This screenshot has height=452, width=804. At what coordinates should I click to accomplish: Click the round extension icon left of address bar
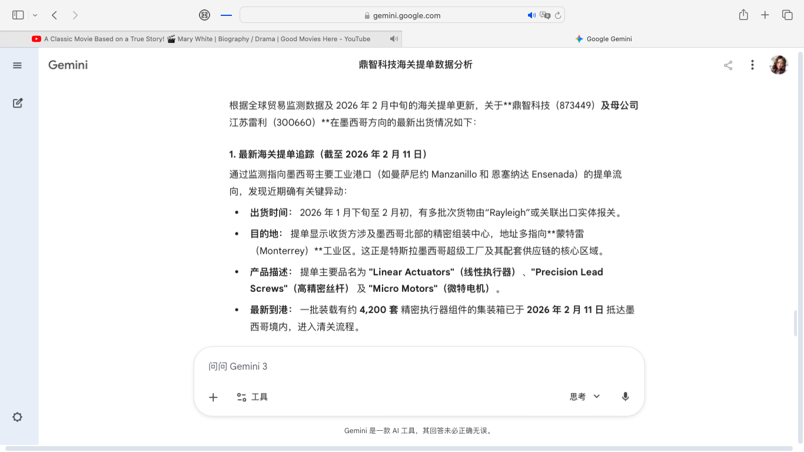[205, 15]
